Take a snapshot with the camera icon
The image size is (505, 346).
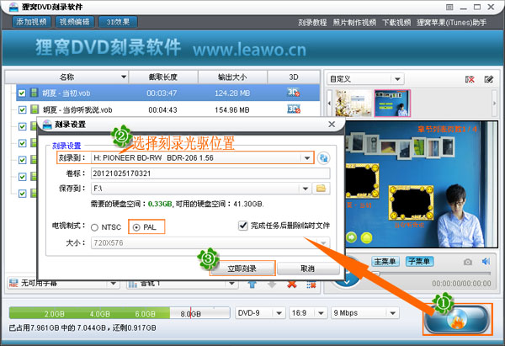coord(468,262)
